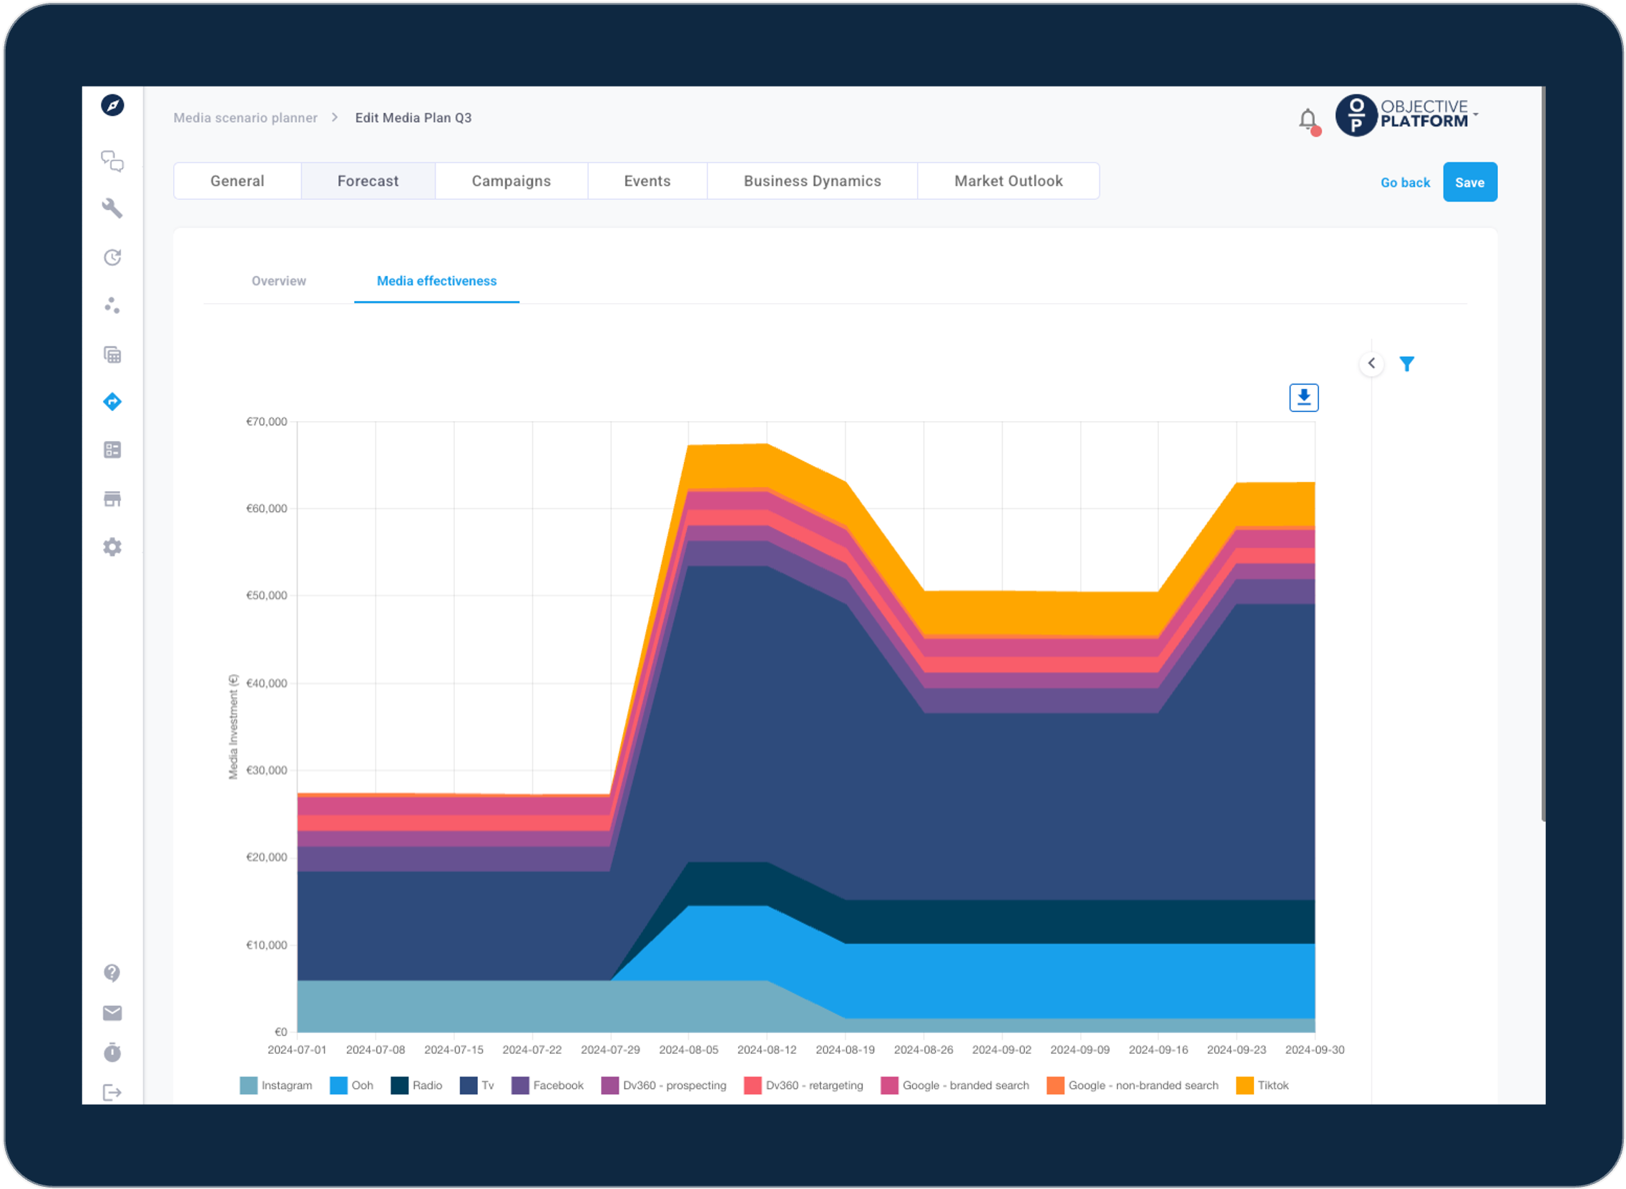
Task: Click the notification bell icon
Action: pyautogui.click(x=1308, y=119)
